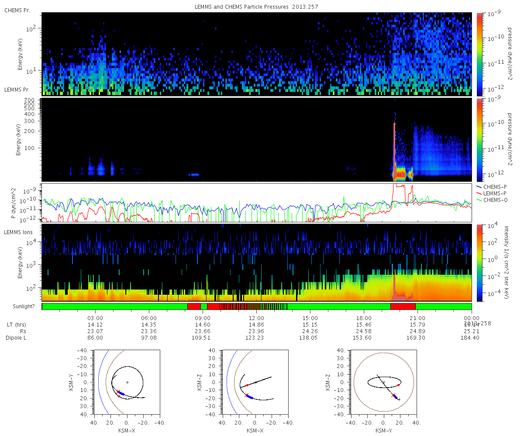Viewport: 524px width, 436px height.
Task: Click the LEMMS pressure color bar
Action: [479, 140]
